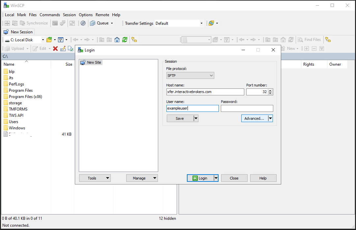Click the local Parent Directory icon
356x230 pixels.
point(102,40)
